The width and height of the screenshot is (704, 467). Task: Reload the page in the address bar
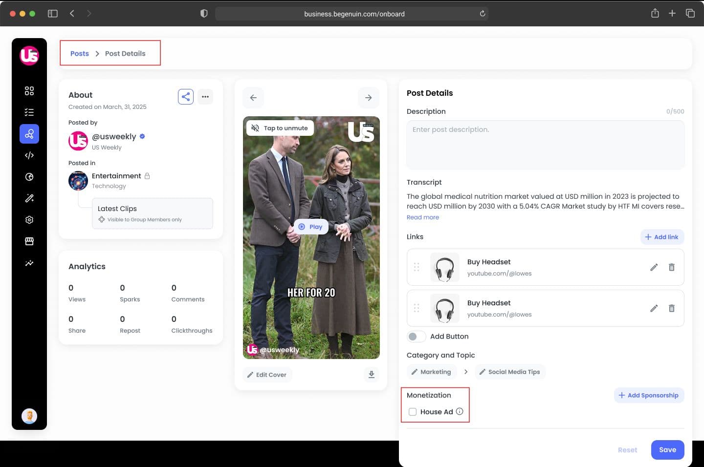coord(483,14)
